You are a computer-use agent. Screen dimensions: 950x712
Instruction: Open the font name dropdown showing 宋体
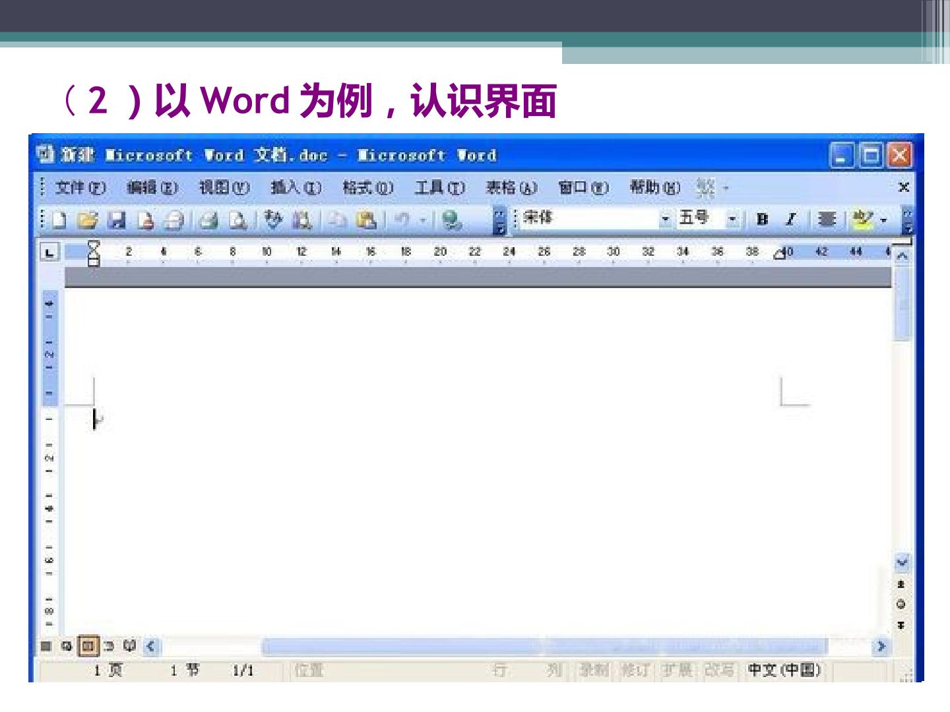(x=665, y=218)
